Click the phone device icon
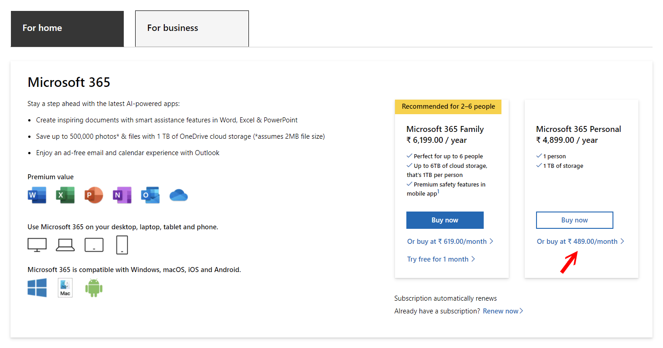Viewport: 663px width, 348px height. click(122, 245)
